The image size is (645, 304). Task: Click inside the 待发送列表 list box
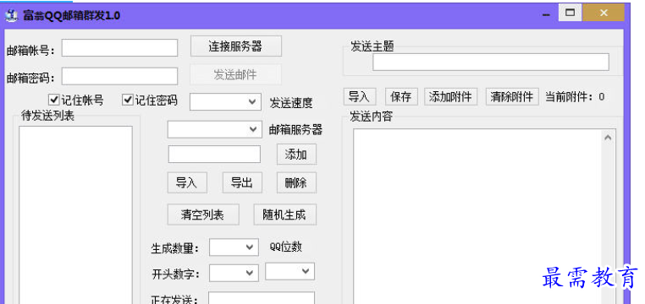(x=75, y=215)
